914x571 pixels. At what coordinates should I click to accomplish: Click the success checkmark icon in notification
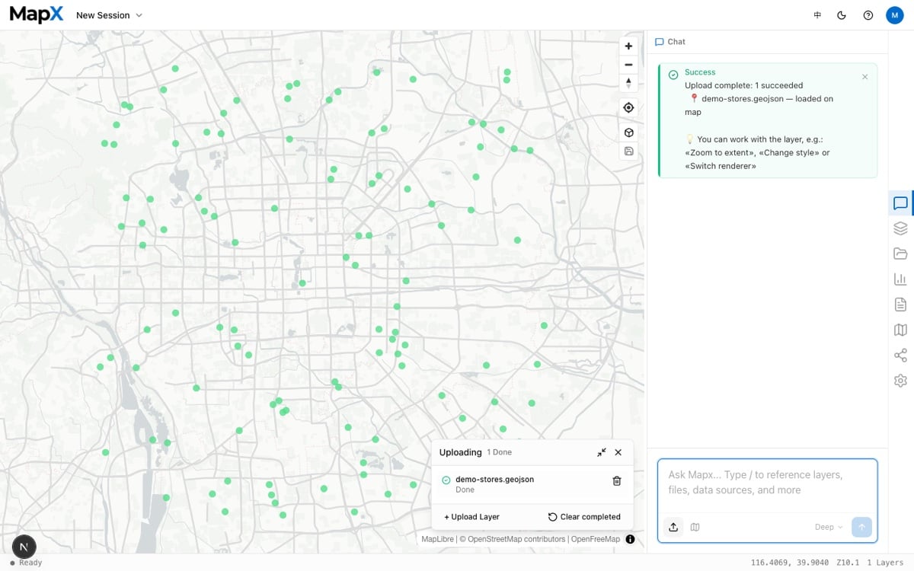[x=673, y=75]
